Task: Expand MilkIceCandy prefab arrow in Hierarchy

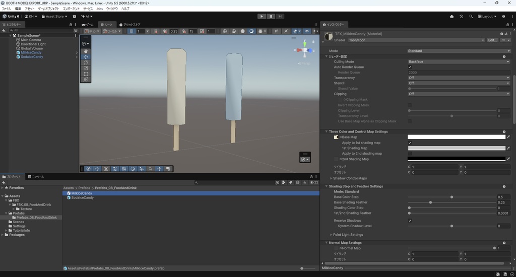Action: (77, 53)
